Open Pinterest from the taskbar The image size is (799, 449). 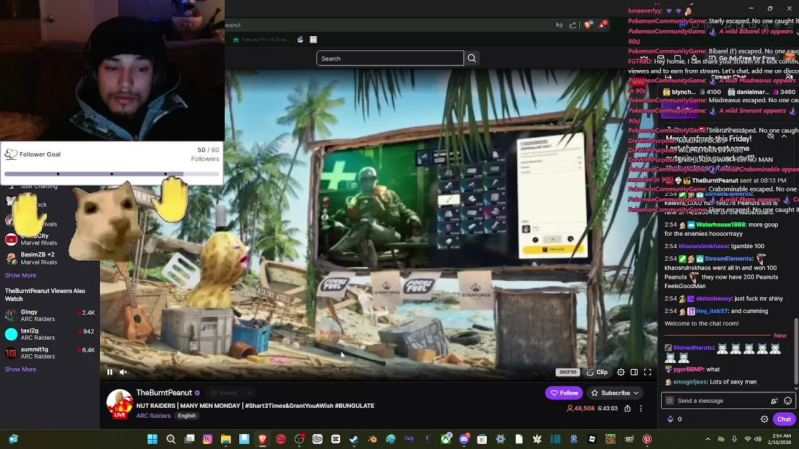(x=647, y=439)
